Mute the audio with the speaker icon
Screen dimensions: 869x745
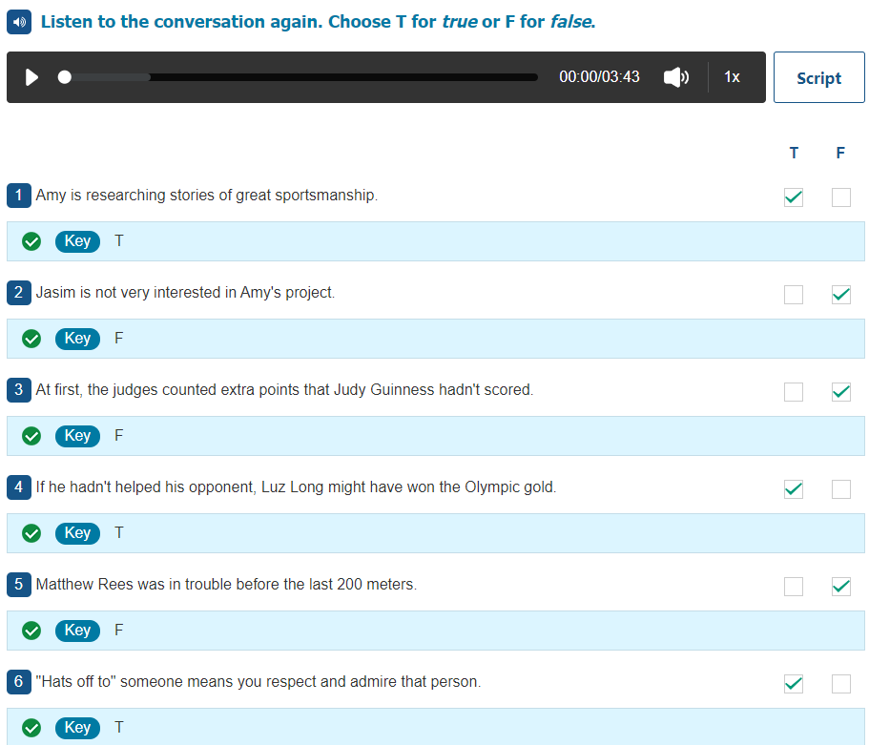(x=675, y=77)
